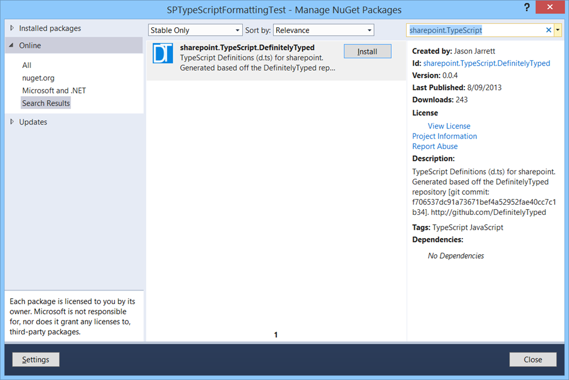This screenshot has height=380, width=569.
Task: Click the 'Updates' label
Action: [33, 122]
